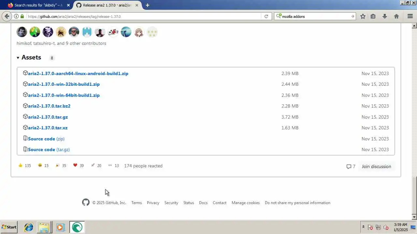The height and width of the screenshot is (234, 417).
Task: Click the scrollbar down arrow
Action: [x=414, y=217]
